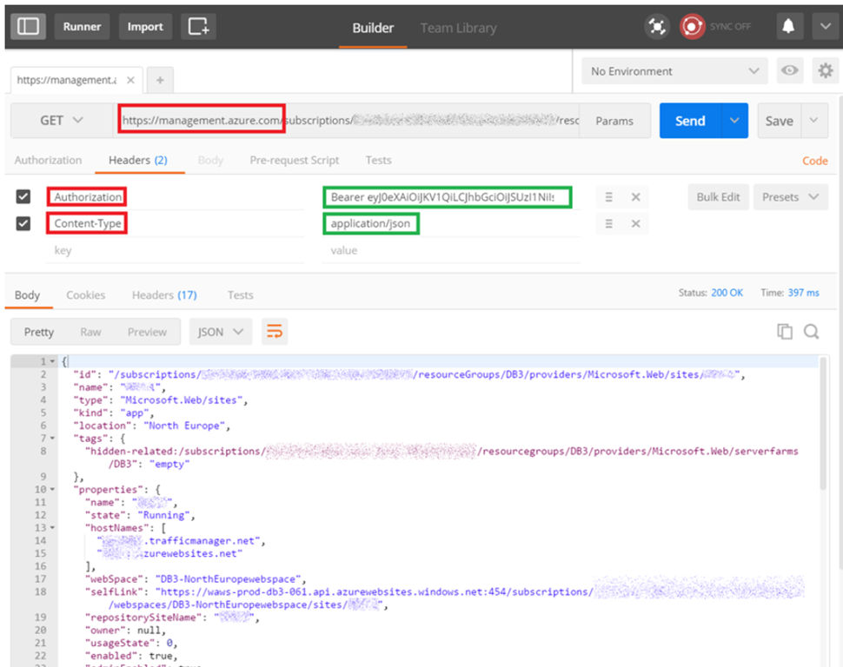Search the response with magnifier icon

812,332
